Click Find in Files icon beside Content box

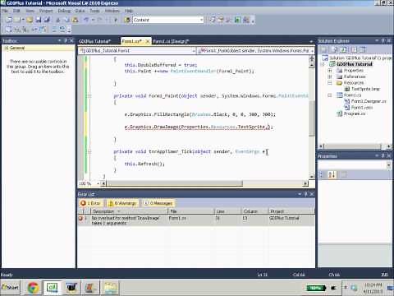[127, 20]
